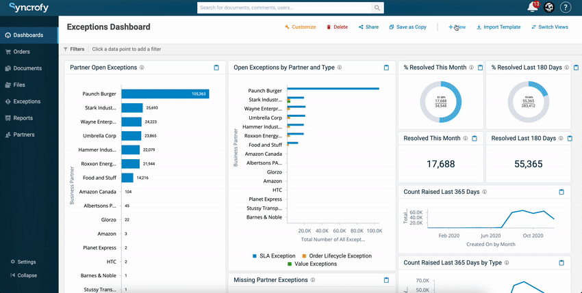Go to Orders in the sidebar
Screen dimensions: 582x293
[x=29, y=52]
